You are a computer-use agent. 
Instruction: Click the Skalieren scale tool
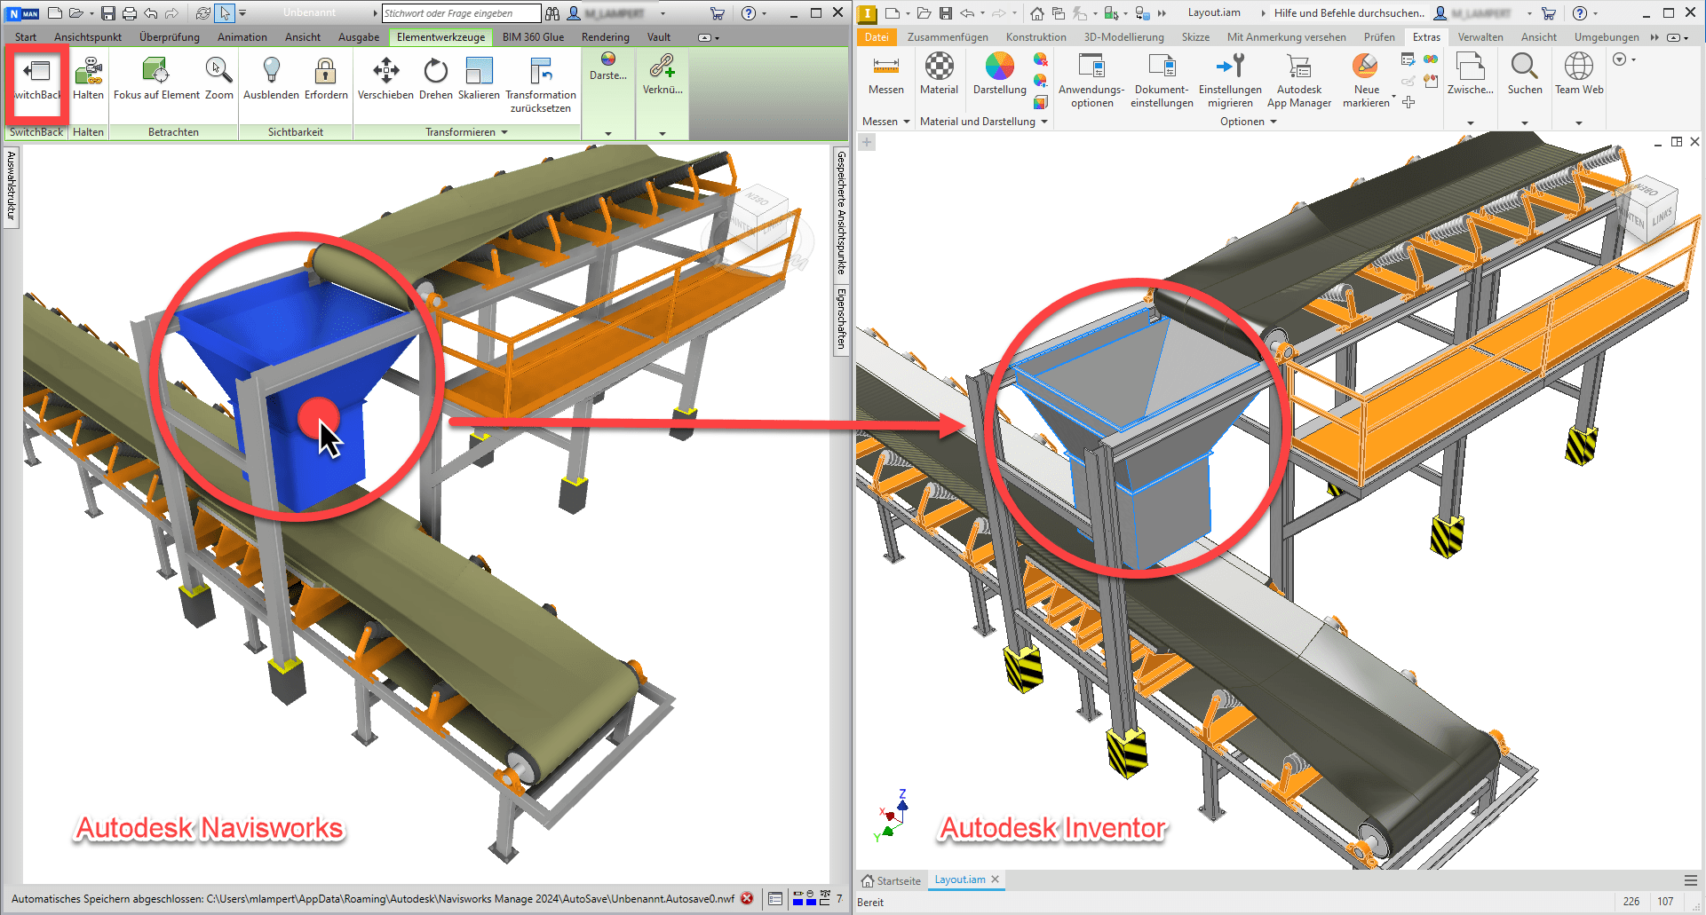[x=479, y=73]
